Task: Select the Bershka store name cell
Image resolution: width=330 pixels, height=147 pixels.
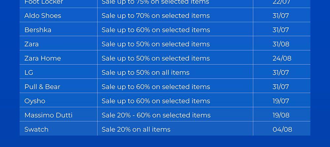Action: pos(38,30)
